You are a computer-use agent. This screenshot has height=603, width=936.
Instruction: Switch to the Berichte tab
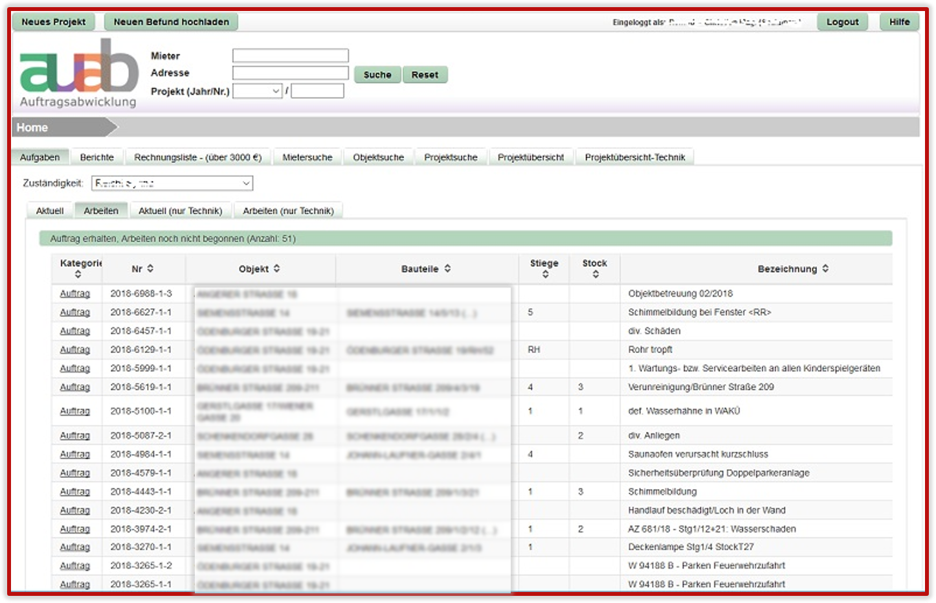[x=97, y=157]
